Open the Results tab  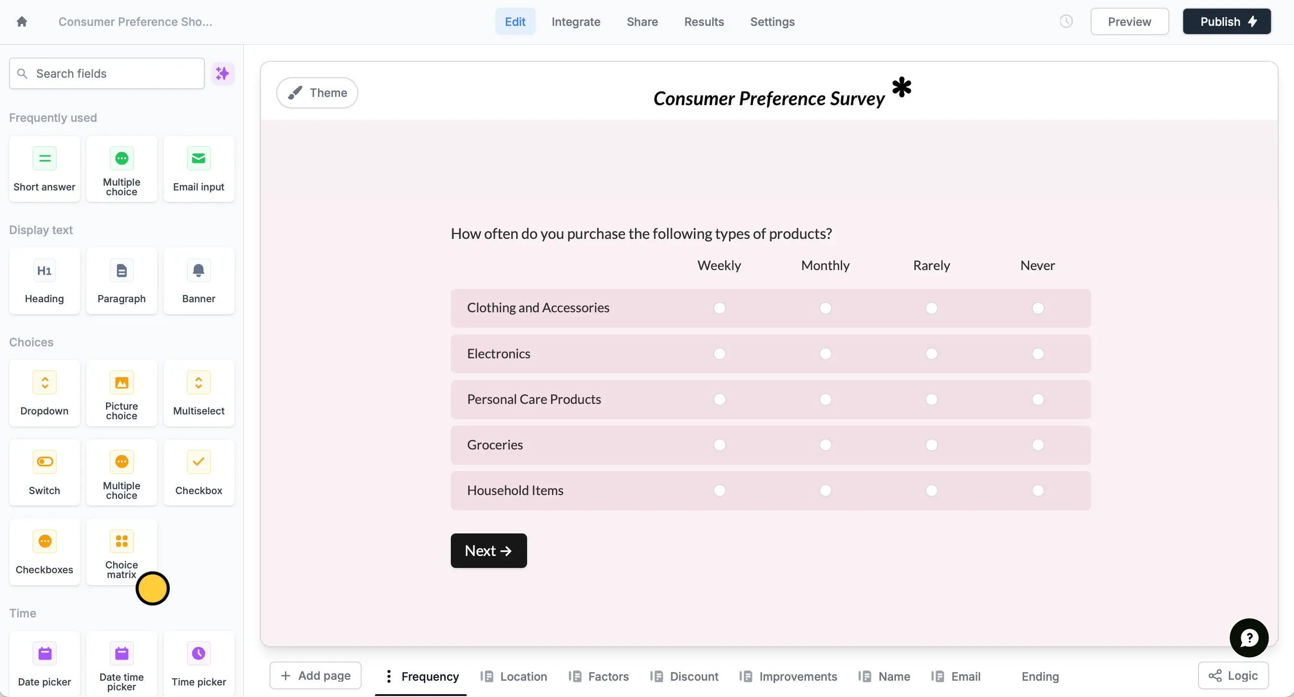click(x=704, y=22)
